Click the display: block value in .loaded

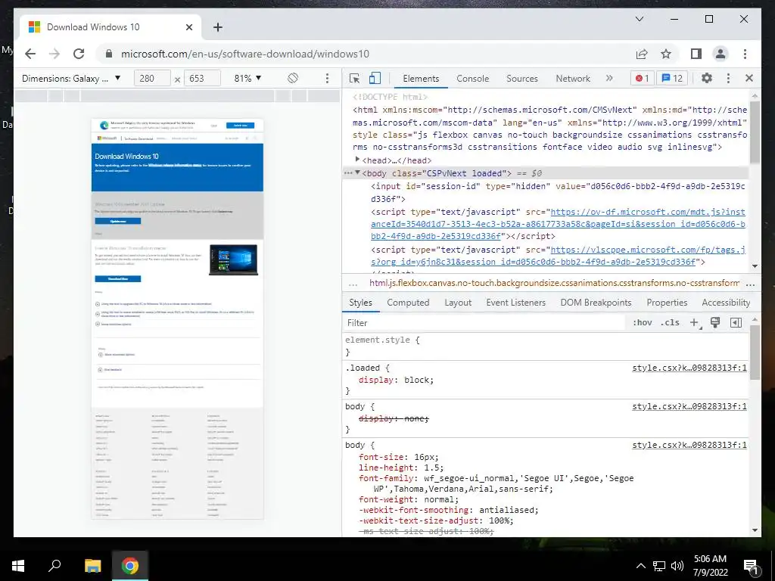pyautogui.click(x=418, y=380)
